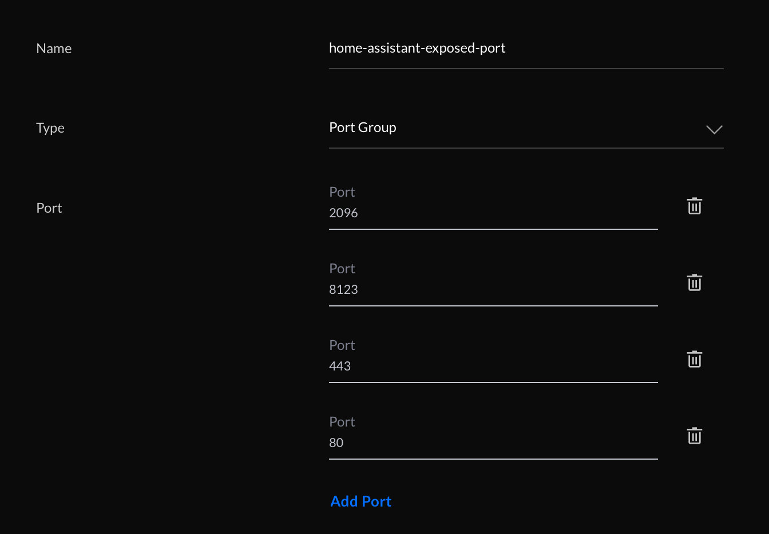Remove port 80 using trash icon
The image size is (769, 534).
pos(694,436)
